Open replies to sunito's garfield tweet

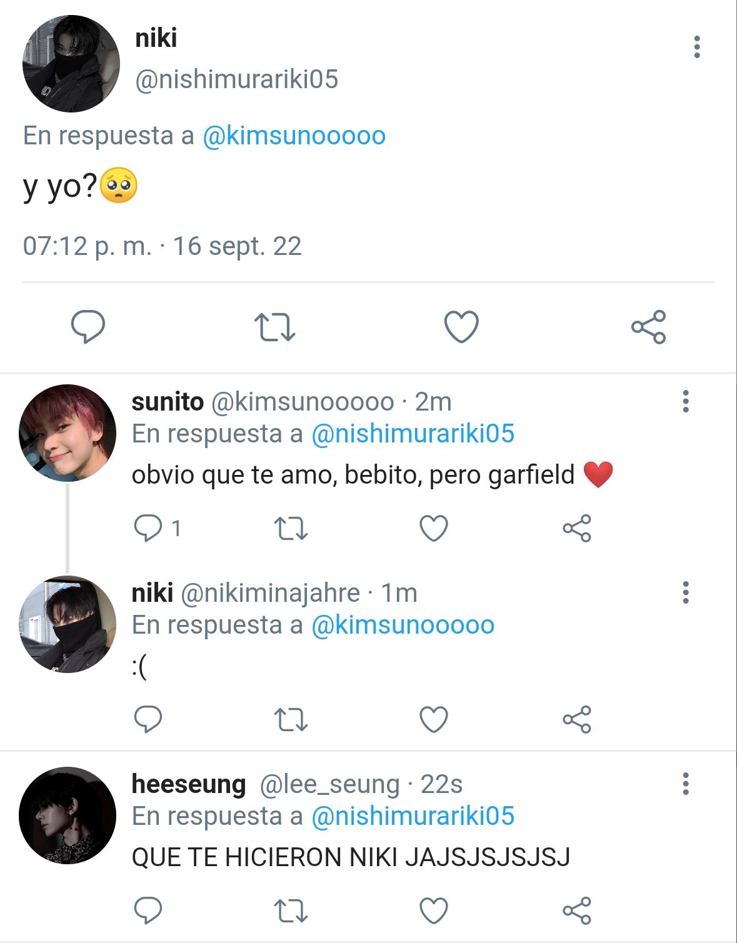(x=158, y=529)
